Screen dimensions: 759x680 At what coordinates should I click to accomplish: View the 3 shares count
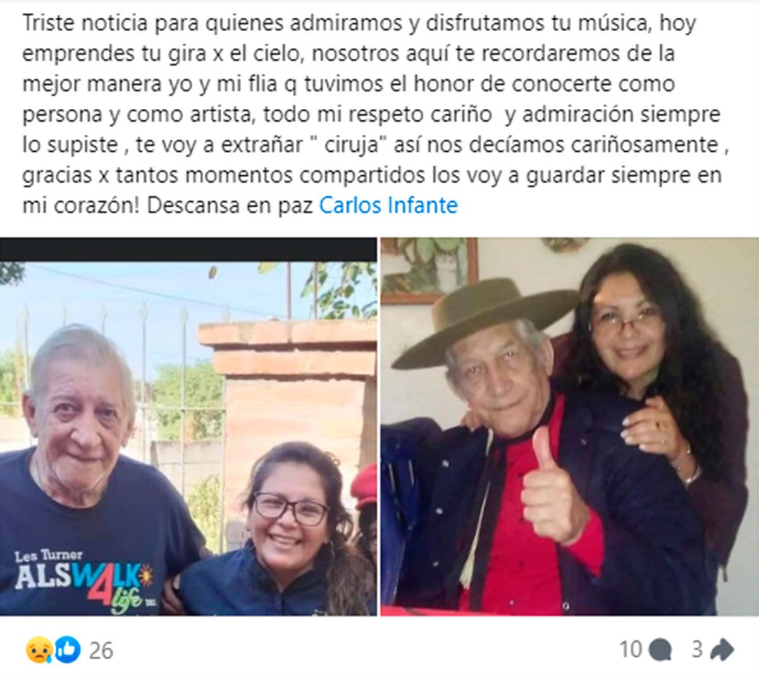click(x=697, y=650)
